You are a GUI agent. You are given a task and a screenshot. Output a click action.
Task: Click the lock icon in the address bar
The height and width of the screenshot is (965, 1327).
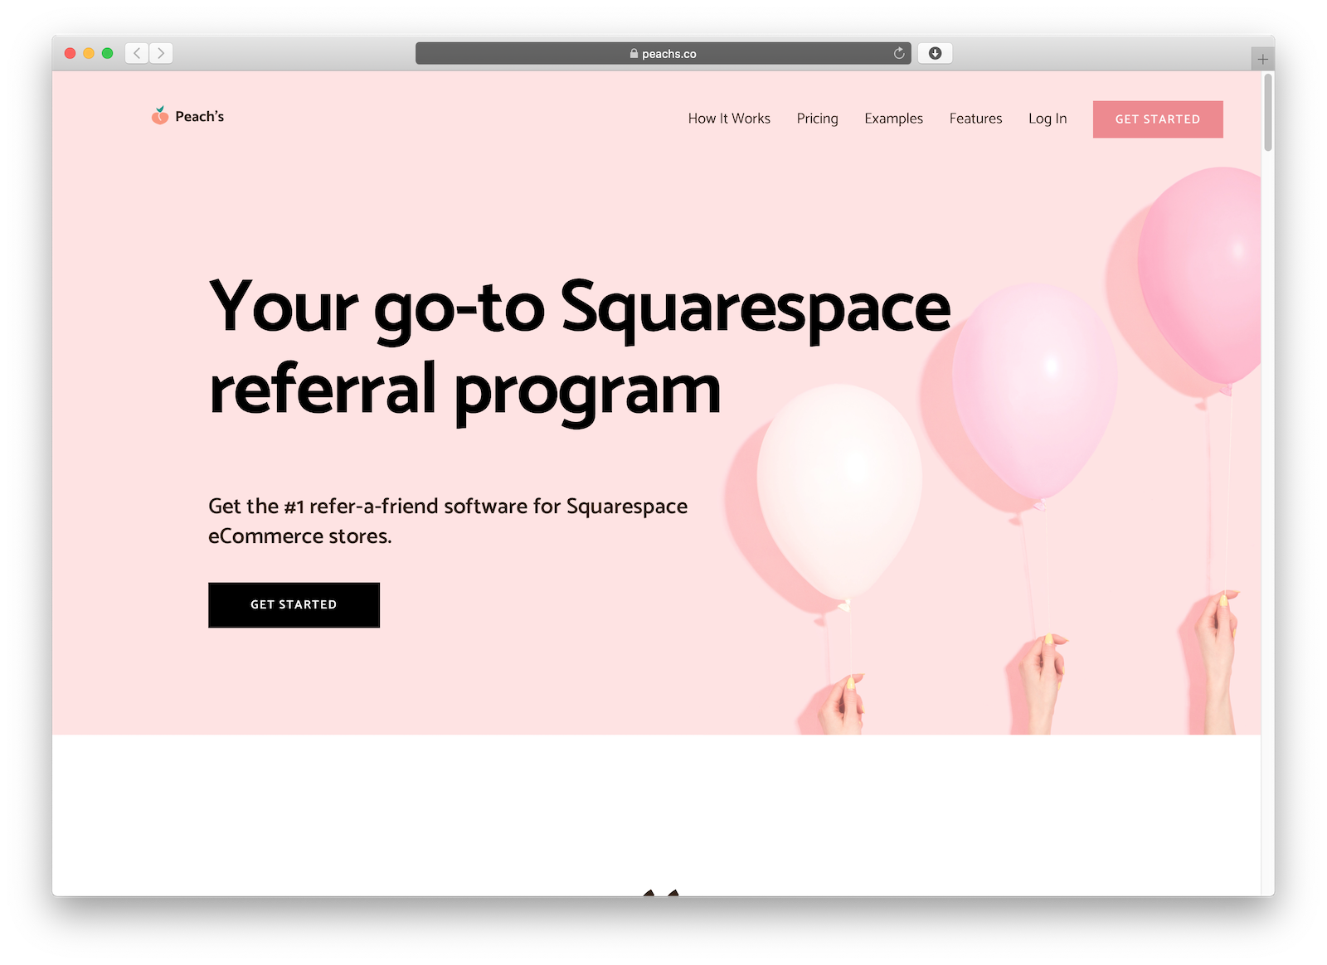pyautogui.click(x=634, y=53)
